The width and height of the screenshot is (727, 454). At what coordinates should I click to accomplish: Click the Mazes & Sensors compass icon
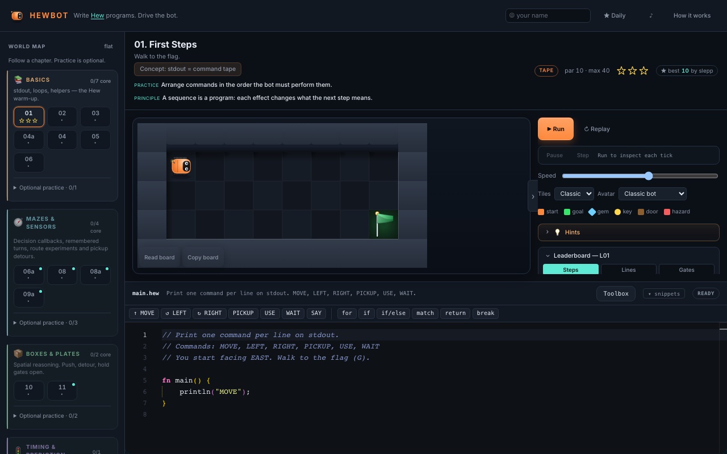tap(18, 222)
